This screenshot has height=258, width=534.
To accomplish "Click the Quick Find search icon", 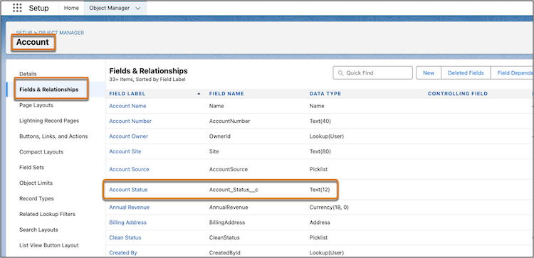I will point(340,73).
